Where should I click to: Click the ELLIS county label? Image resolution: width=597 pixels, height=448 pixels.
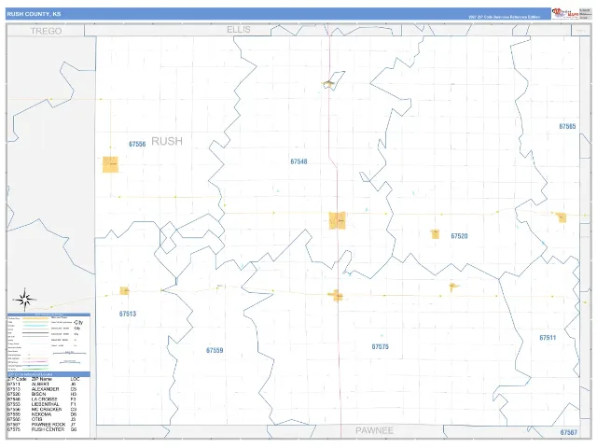(x=239, y=29)
